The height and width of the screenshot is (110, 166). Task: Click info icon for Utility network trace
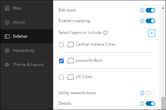142,93
